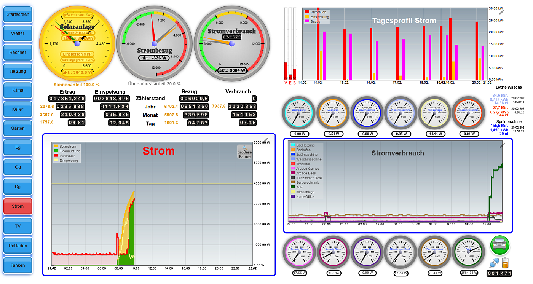Image resolution: width=533 pixels, height=284 pixels.
Task: Click the yellow Solaranlage gauge
Action: 77,43
